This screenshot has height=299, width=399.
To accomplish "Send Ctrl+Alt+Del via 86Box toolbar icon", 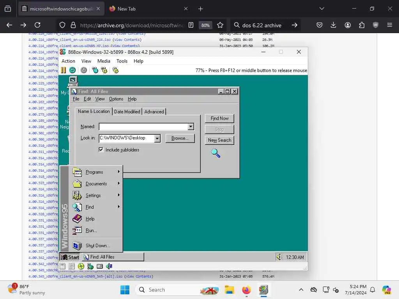I will pyautogui.click(x=95, y=70).
